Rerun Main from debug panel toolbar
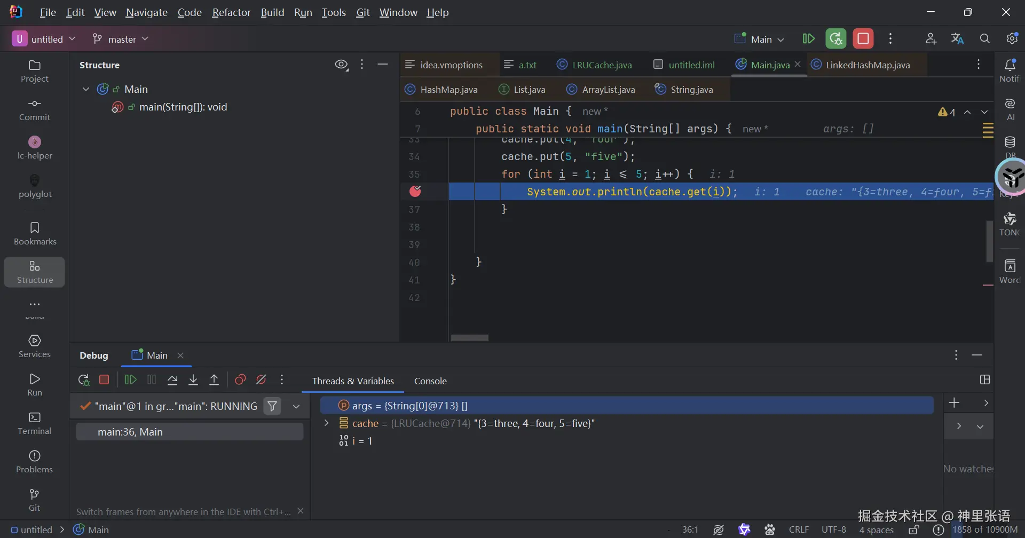 coord(83,380)
